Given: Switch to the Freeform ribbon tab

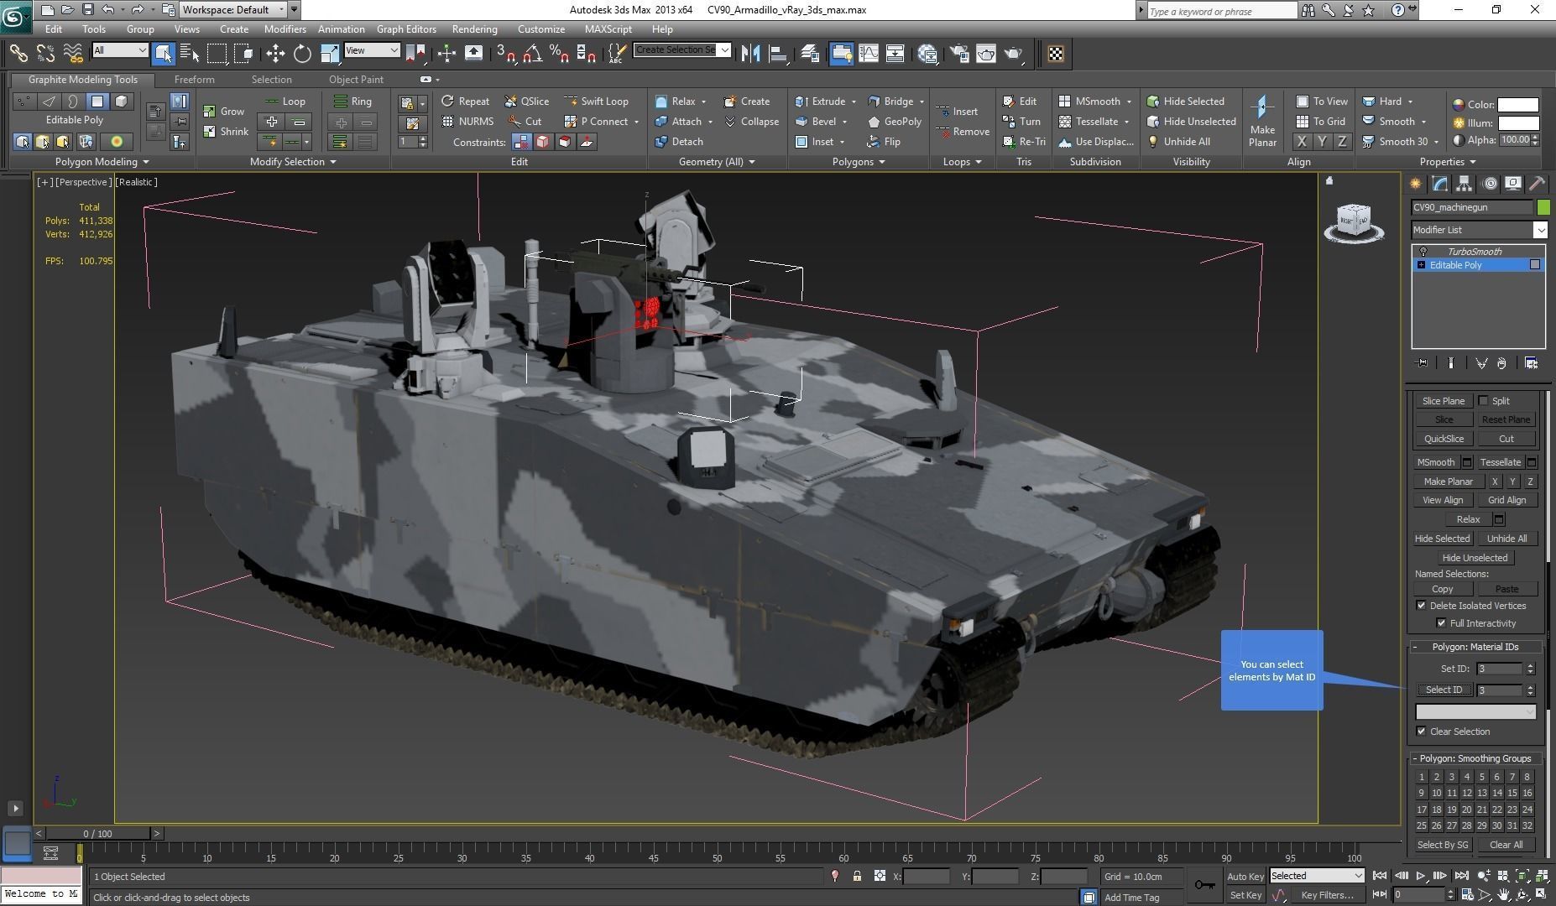Looking at the screenshot, I should click(x=194, y=80).
